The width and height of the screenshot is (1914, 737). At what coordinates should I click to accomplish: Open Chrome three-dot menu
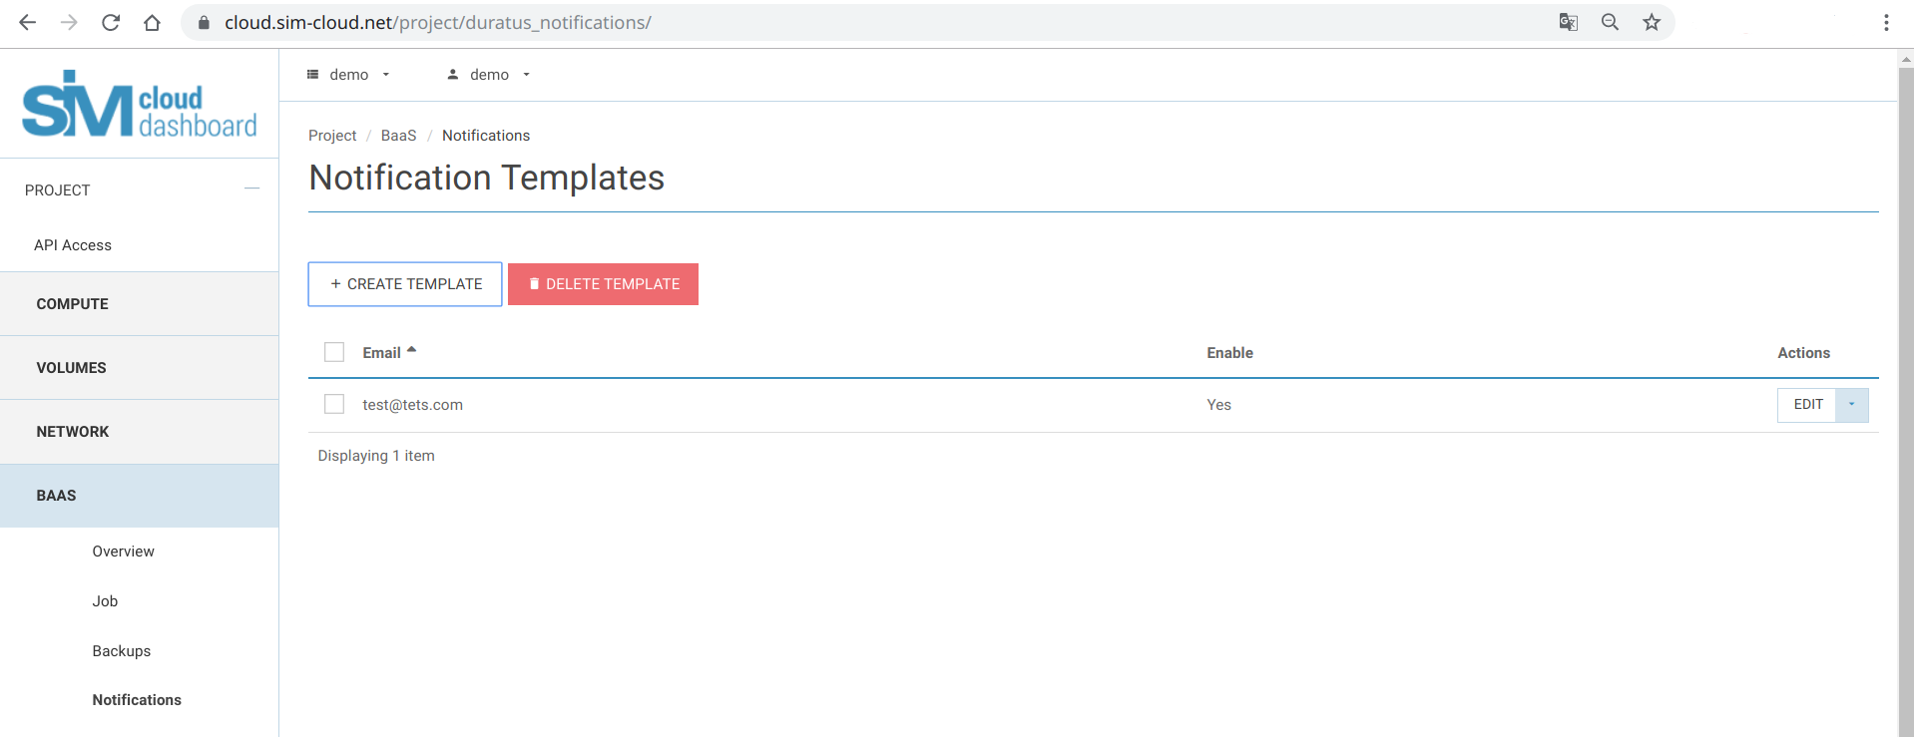coord(1885,22)
